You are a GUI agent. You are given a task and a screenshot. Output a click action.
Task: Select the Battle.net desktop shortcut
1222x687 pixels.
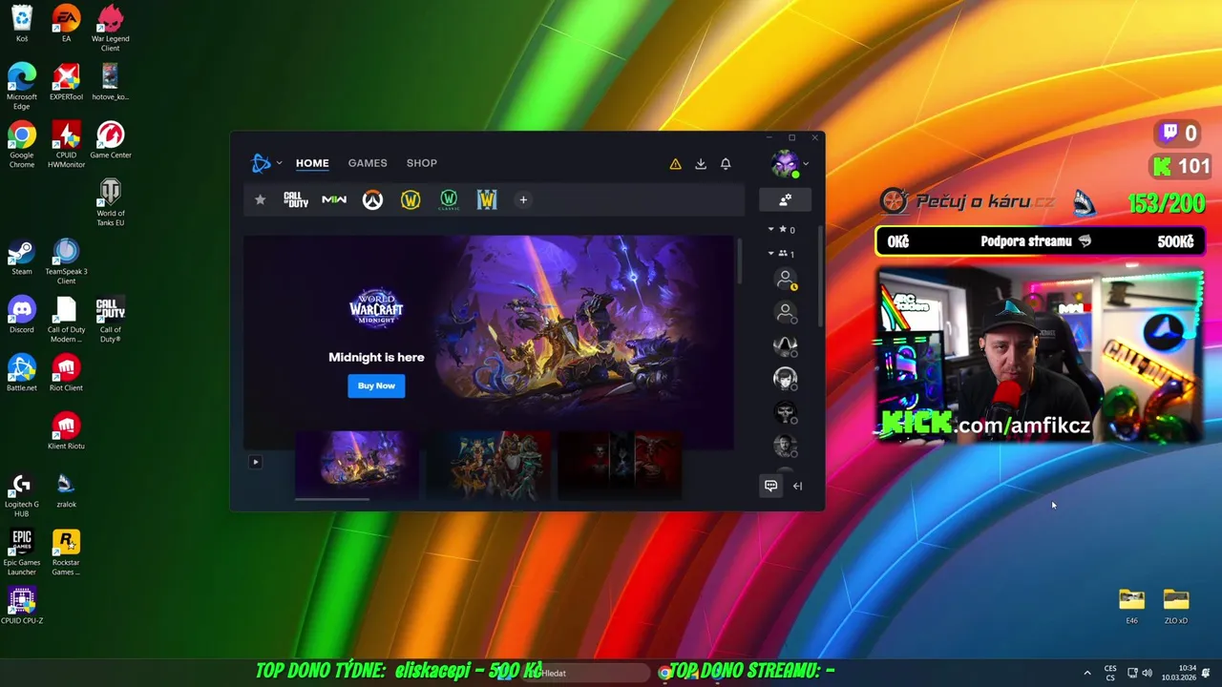pos(22,373)
